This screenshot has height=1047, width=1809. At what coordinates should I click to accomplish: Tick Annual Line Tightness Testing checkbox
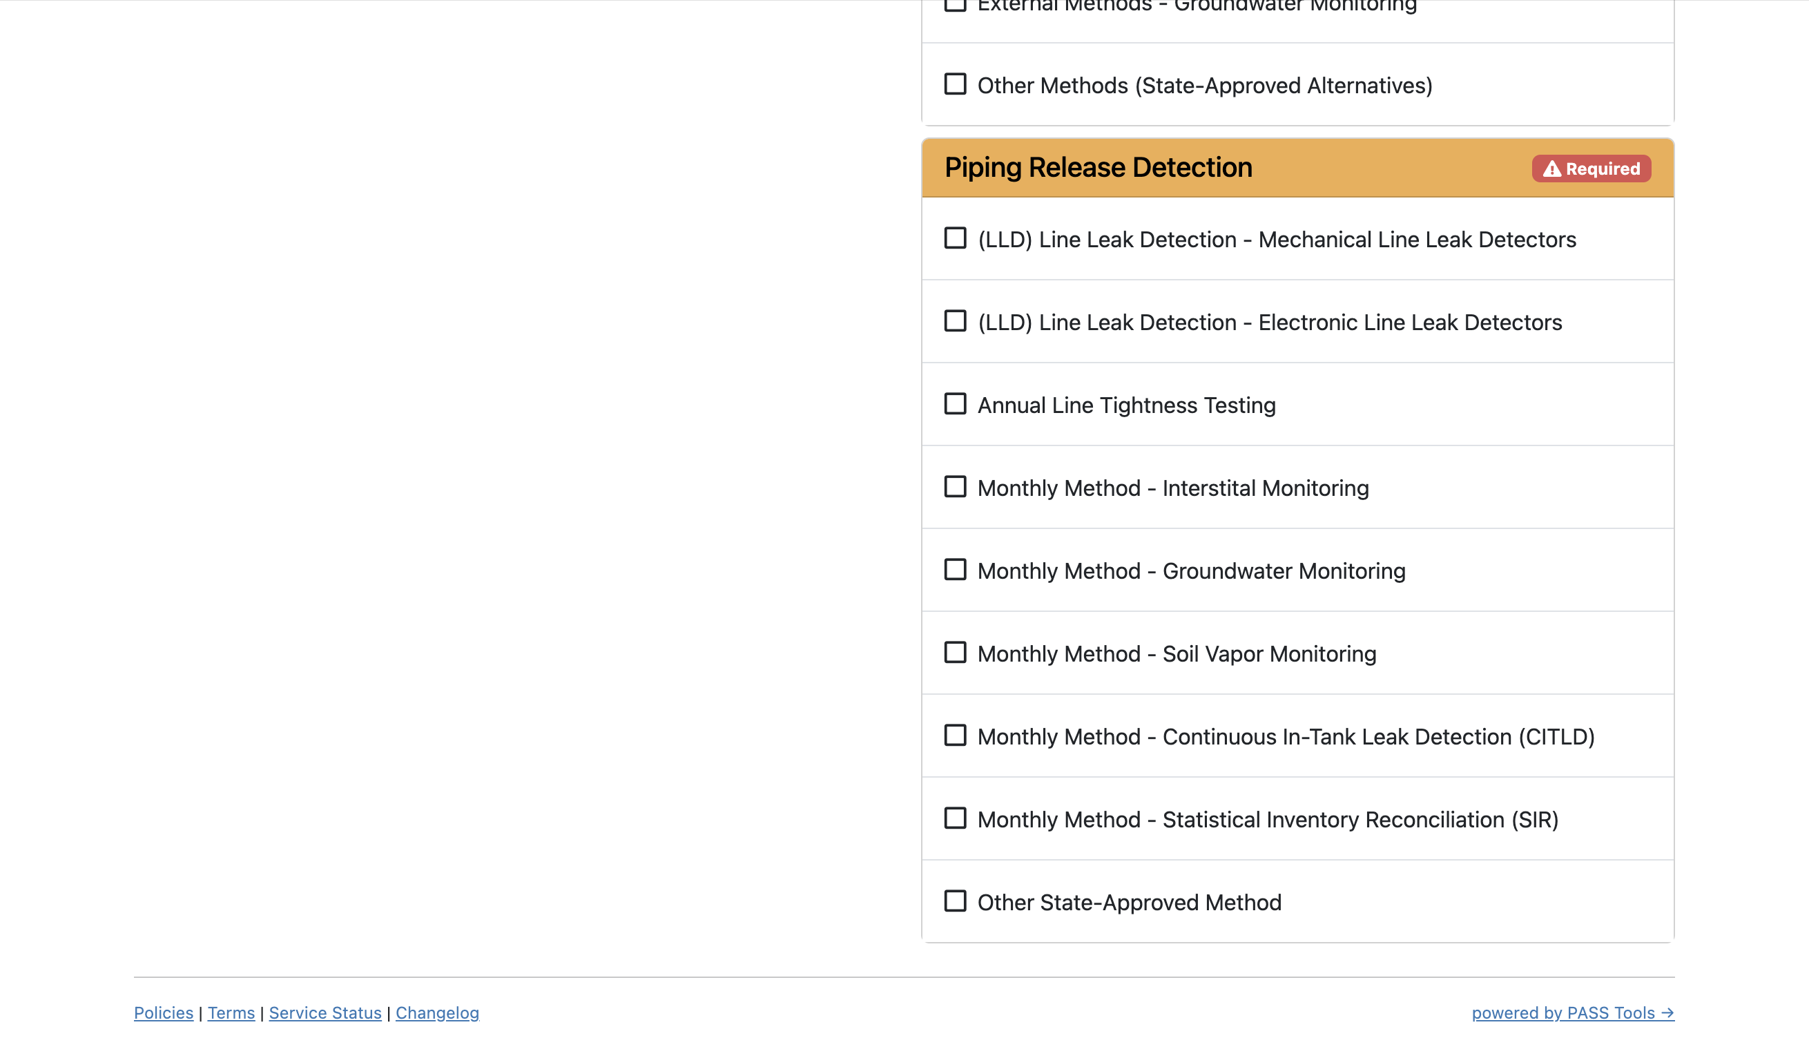point(955,404)
